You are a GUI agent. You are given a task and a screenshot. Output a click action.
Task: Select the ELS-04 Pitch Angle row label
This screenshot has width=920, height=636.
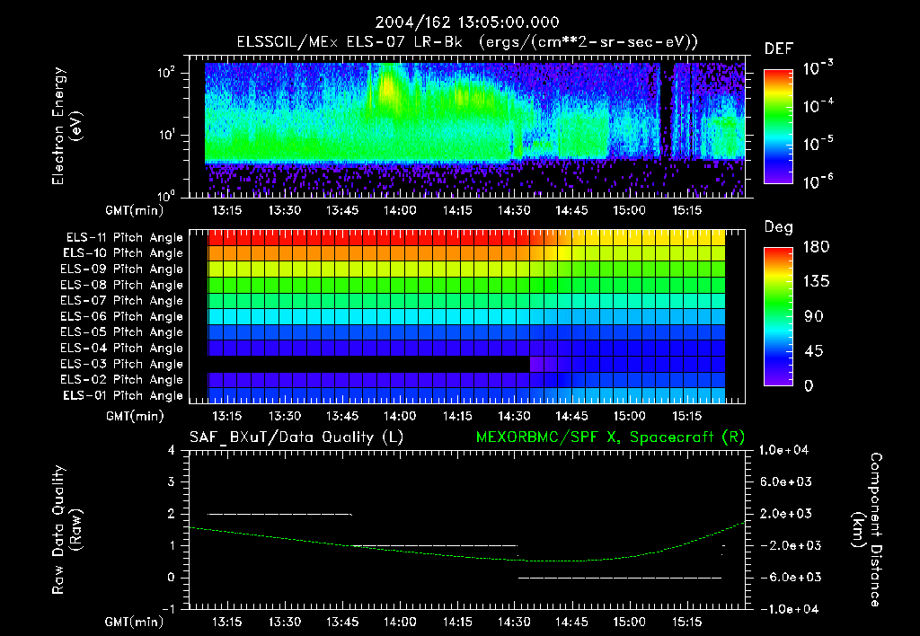122,348
